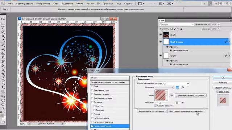Screen dimensions: 232x130
Task: Hide the Слой 1 layer
Action: (161, 35)
